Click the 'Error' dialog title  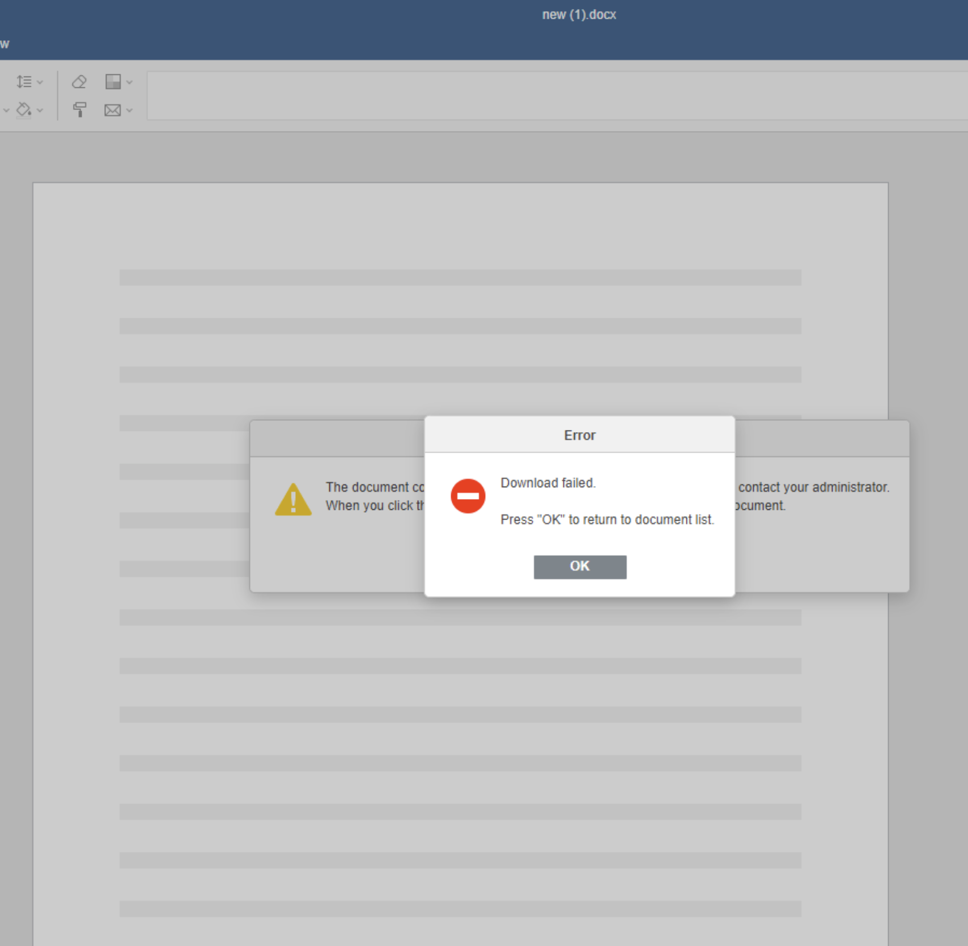click(x=579, y=435)
